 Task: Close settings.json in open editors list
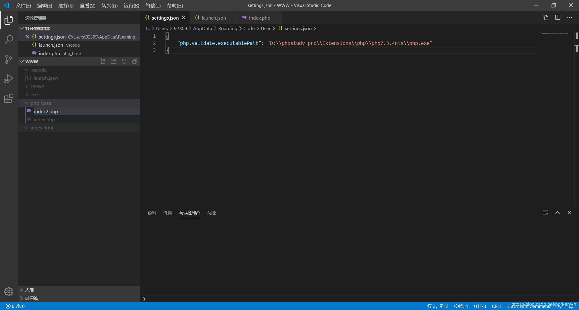point(27,37)
